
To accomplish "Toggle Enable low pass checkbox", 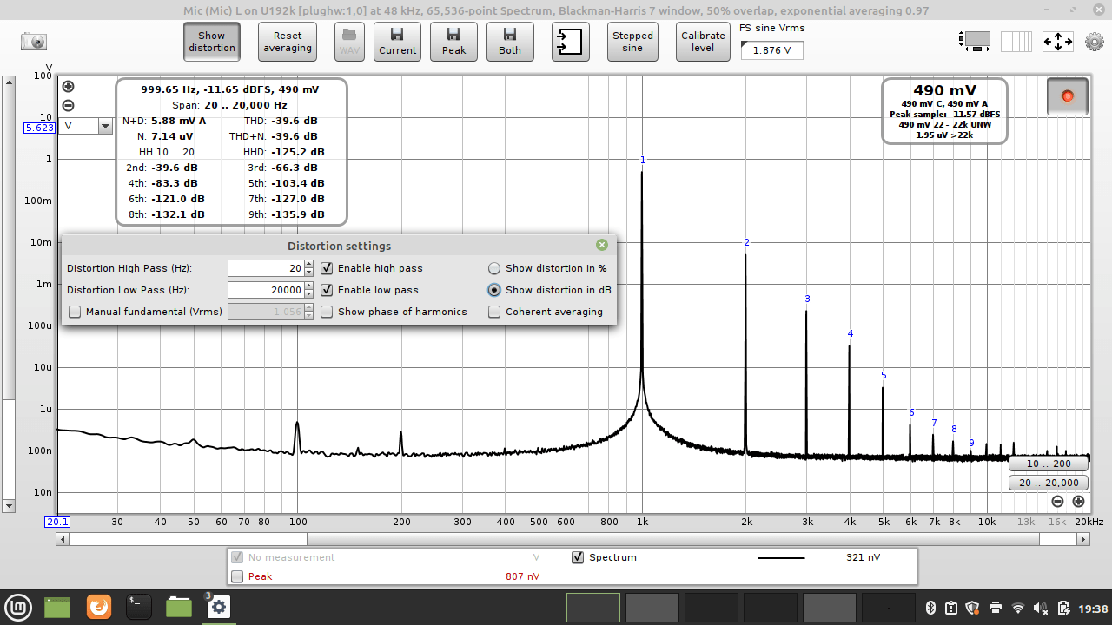I will point(327,290).
